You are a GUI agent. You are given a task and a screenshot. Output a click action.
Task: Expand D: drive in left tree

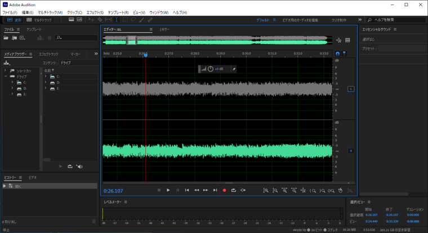12,88
